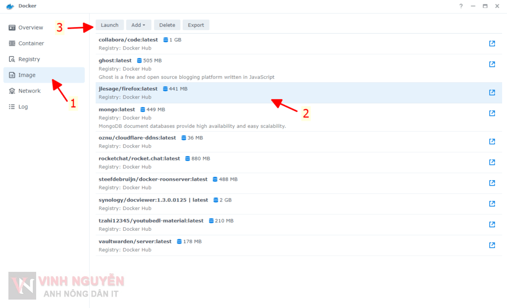This screenshot has width=507, height=308.
Task: Open external link for oznu/cloudflare-ddns:latest
Action: tap(492, 142)
